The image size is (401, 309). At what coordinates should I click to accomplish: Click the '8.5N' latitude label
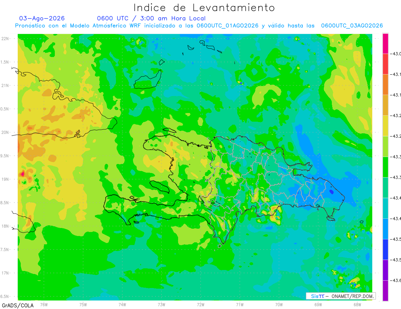click(4, 203)
